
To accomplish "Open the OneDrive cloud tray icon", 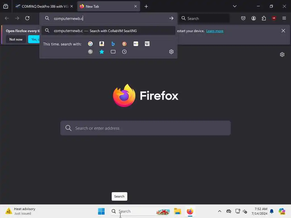I will [229, 211].
